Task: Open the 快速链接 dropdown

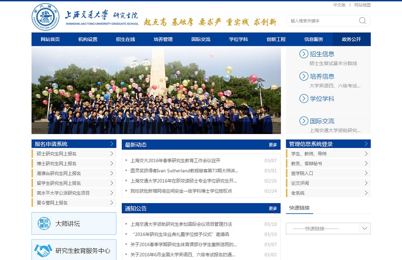Action: point(328,228)
